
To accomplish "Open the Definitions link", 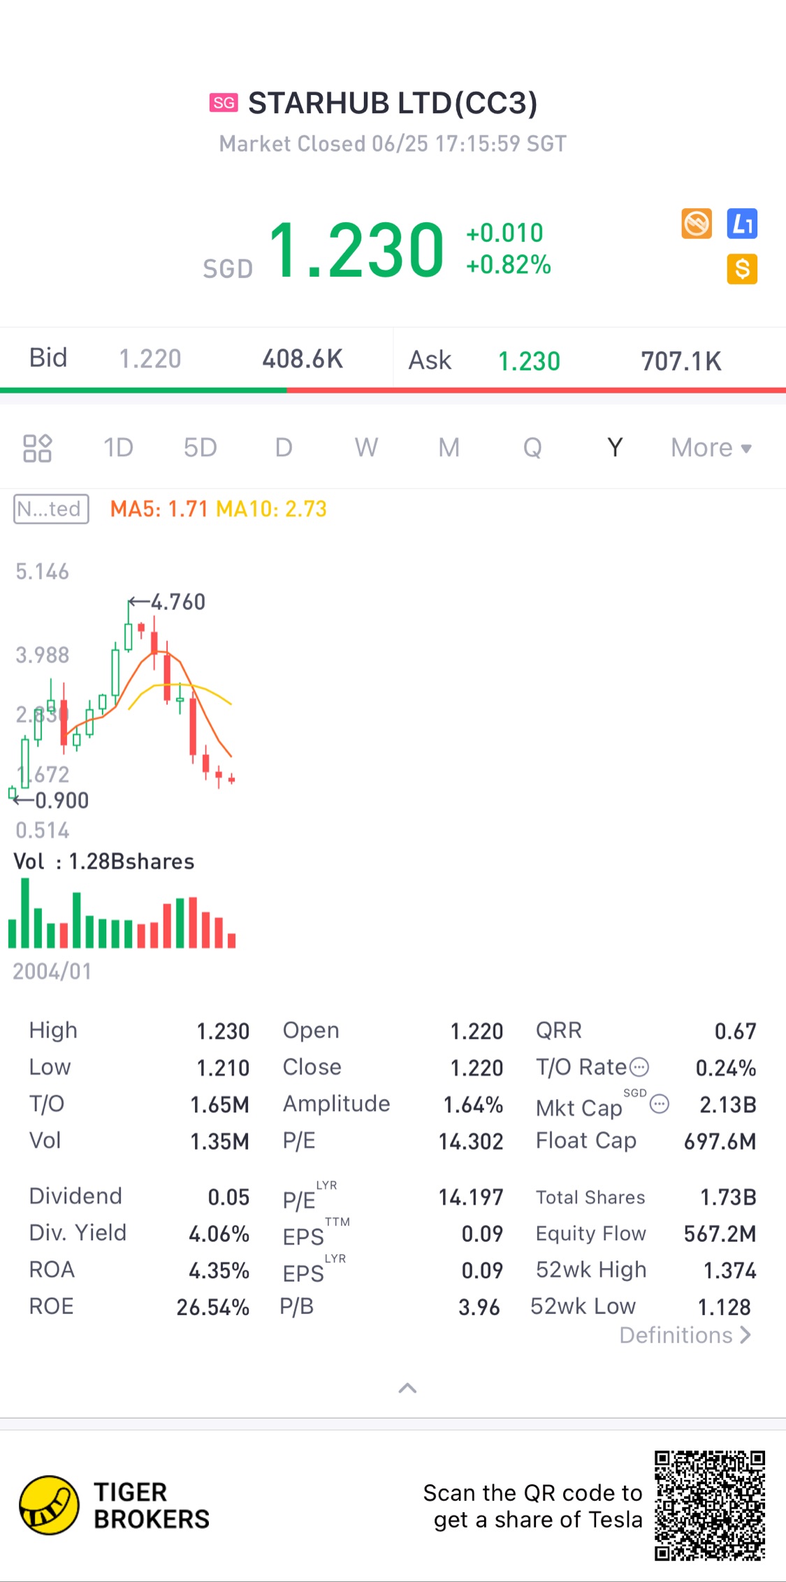I will point(685,1335).
